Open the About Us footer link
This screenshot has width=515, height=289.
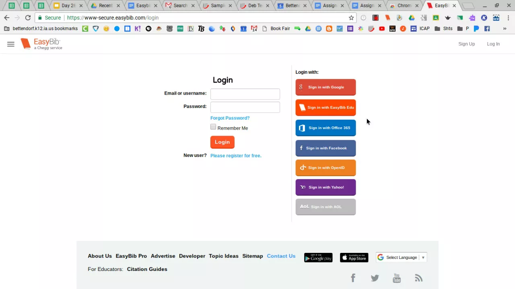(x=100, y=256)
